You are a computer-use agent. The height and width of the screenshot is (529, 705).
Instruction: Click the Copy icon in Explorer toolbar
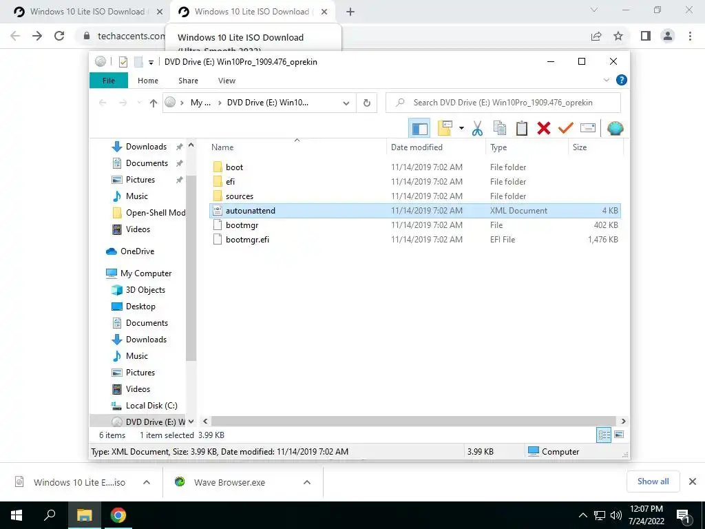point(500,128)
